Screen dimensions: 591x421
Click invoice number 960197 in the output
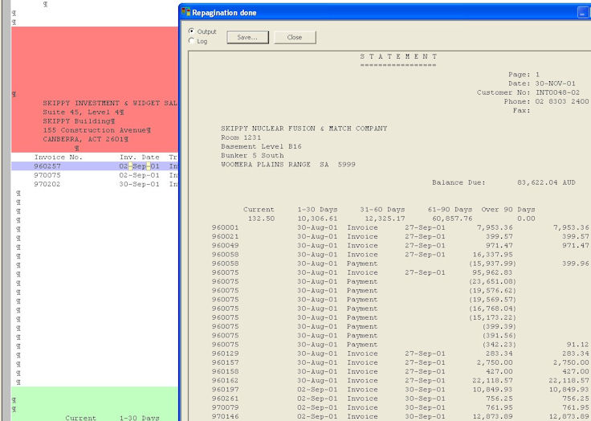coord(225,390)
